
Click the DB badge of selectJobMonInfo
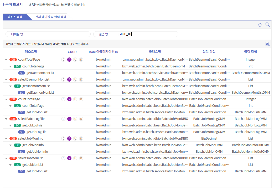pos(13,139)
